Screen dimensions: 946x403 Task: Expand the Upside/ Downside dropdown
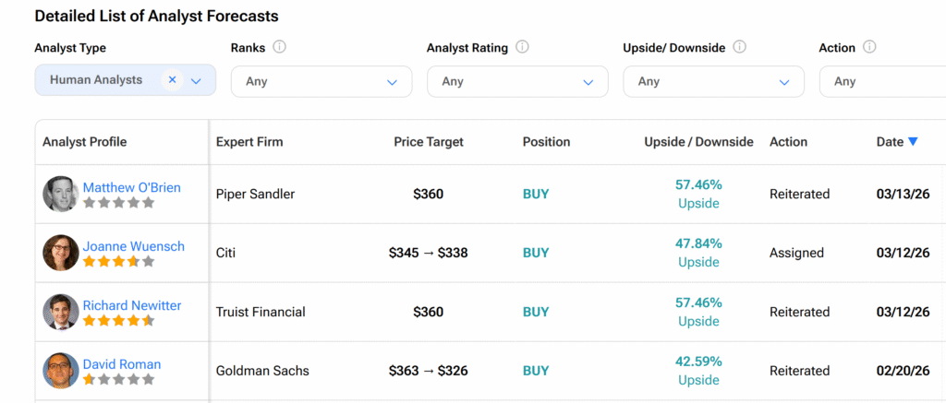coord(712,81)
